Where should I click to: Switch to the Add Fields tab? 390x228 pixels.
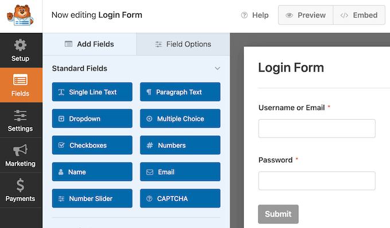click(89, 44)
